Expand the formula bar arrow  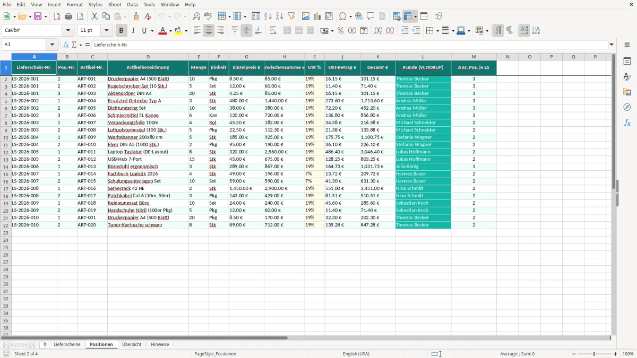point(612,45)
